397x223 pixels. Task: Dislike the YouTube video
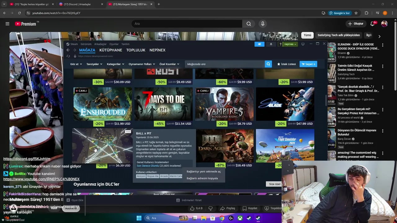[x=211, y=208]
